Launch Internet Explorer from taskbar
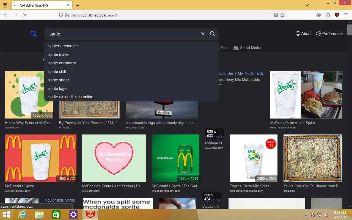 [22, 215]
